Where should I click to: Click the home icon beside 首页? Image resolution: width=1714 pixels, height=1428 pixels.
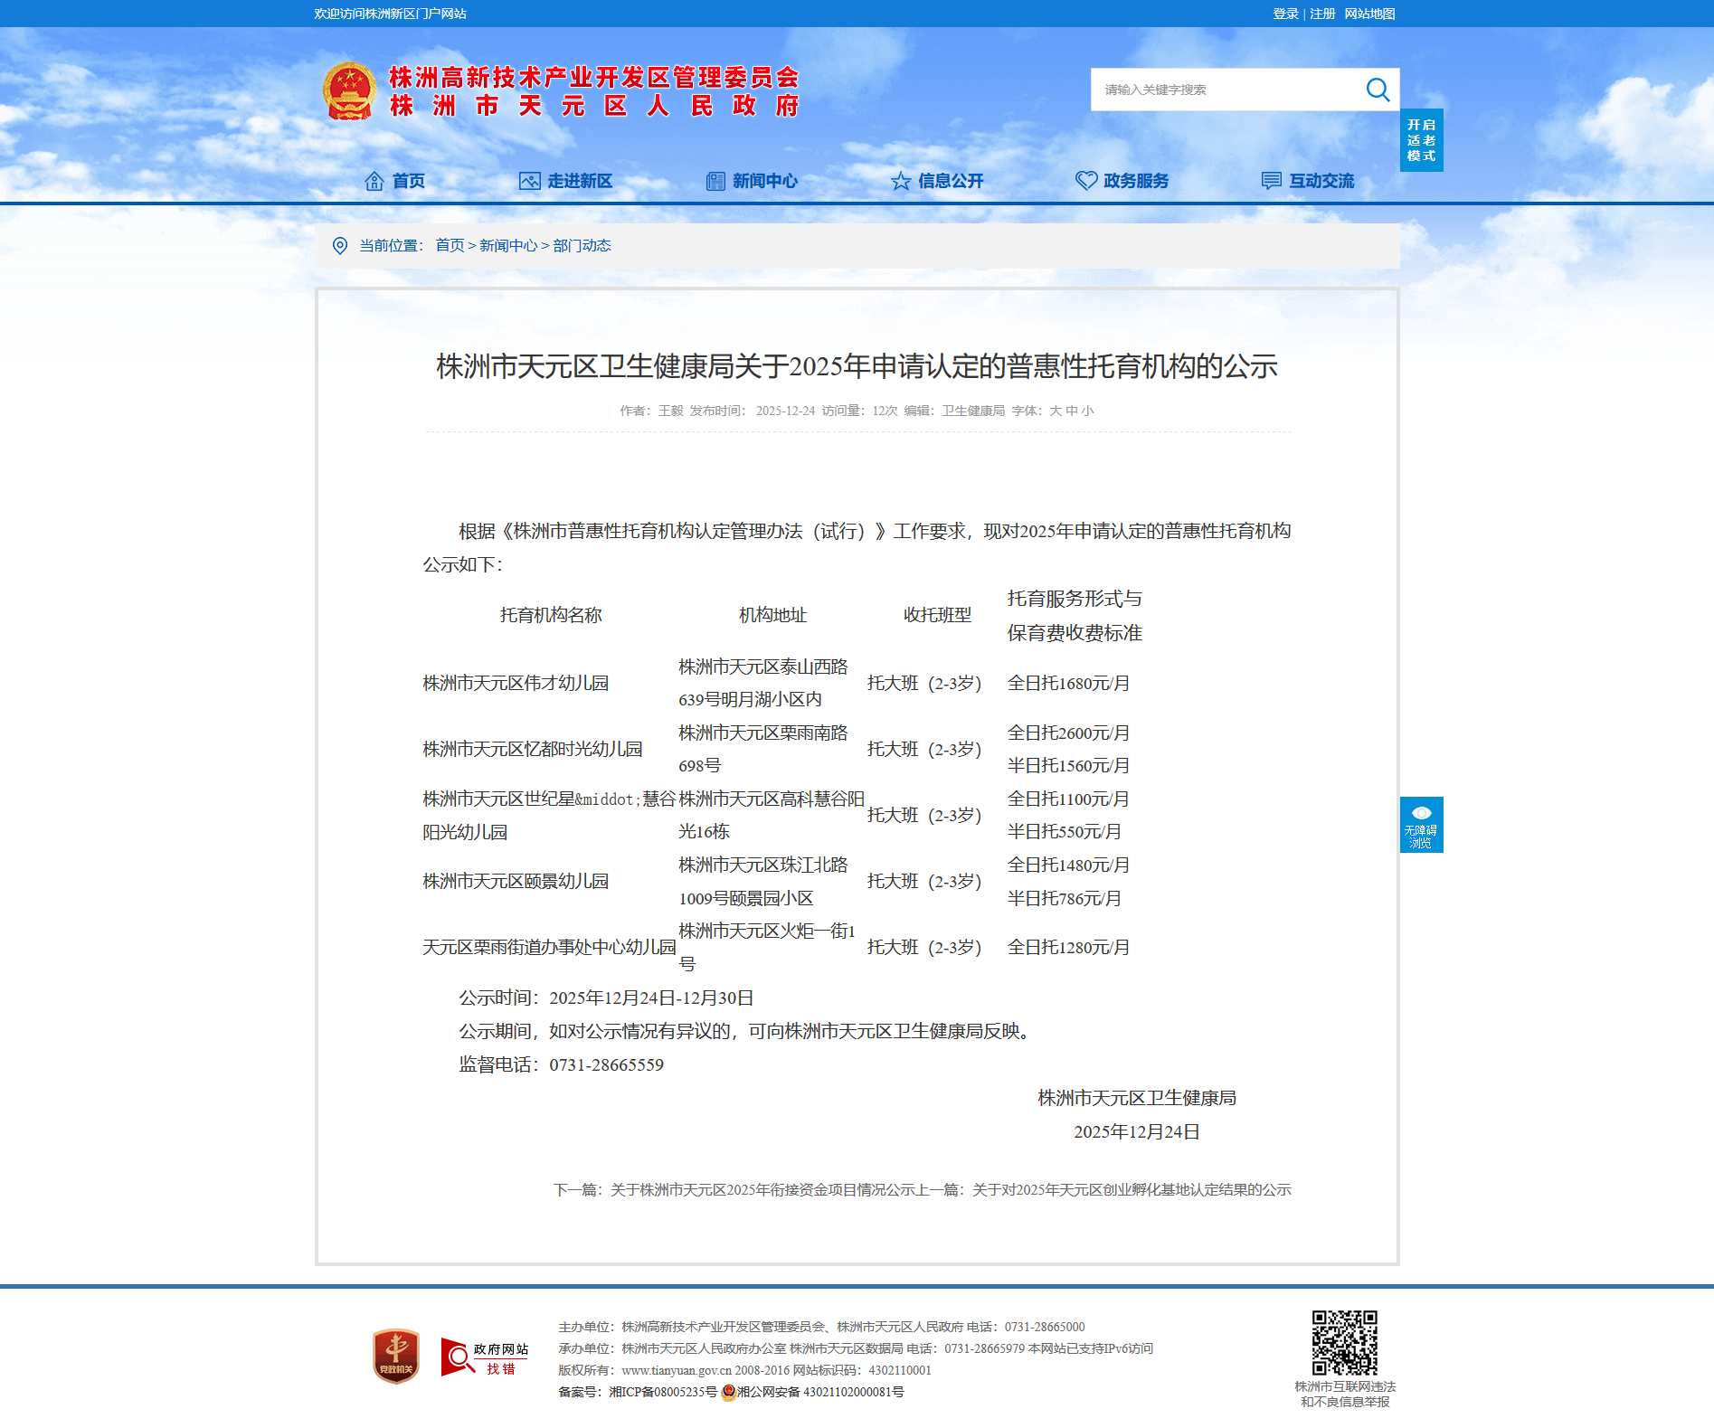pyautogui.click(x=374, y=181)
